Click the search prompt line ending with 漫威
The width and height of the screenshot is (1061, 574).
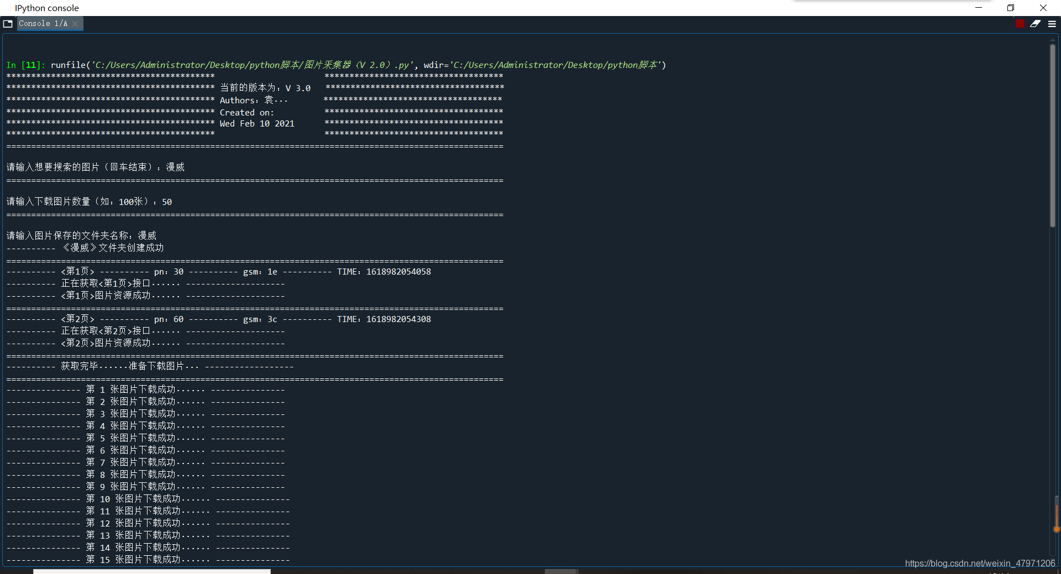click(x=96, y=167)
